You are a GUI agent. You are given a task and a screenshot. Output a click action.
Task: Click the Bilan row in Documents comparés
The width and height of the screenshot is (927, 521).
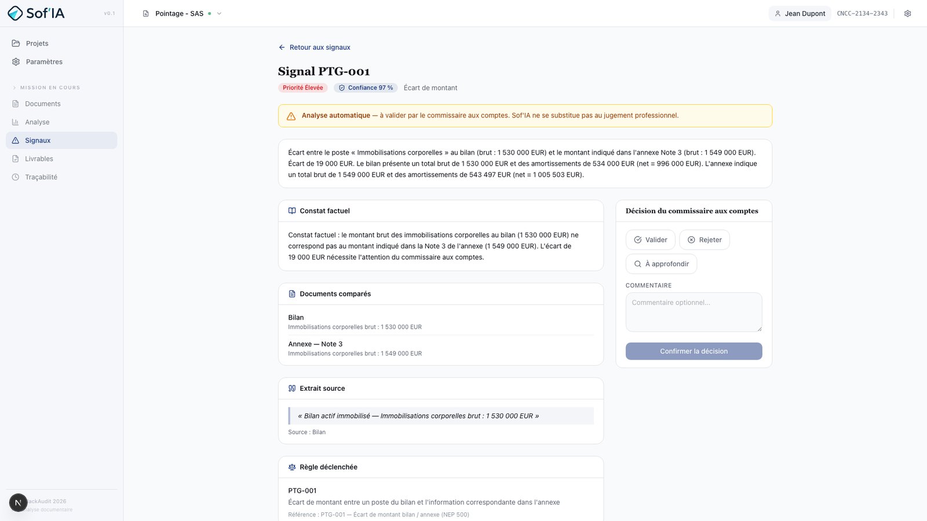pyautogui.click(x=441, y=322)
